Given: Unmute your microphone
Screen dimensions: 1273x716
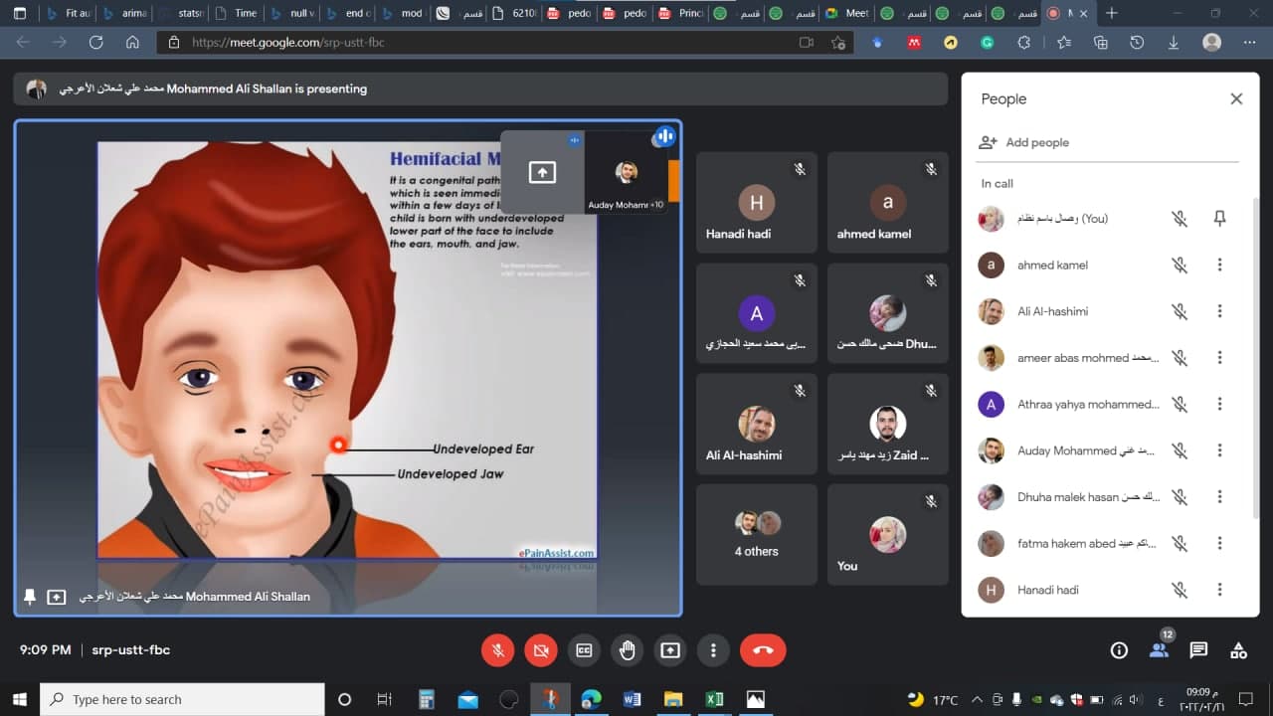Looking at the screenshot, I should [x=497, y=649].
